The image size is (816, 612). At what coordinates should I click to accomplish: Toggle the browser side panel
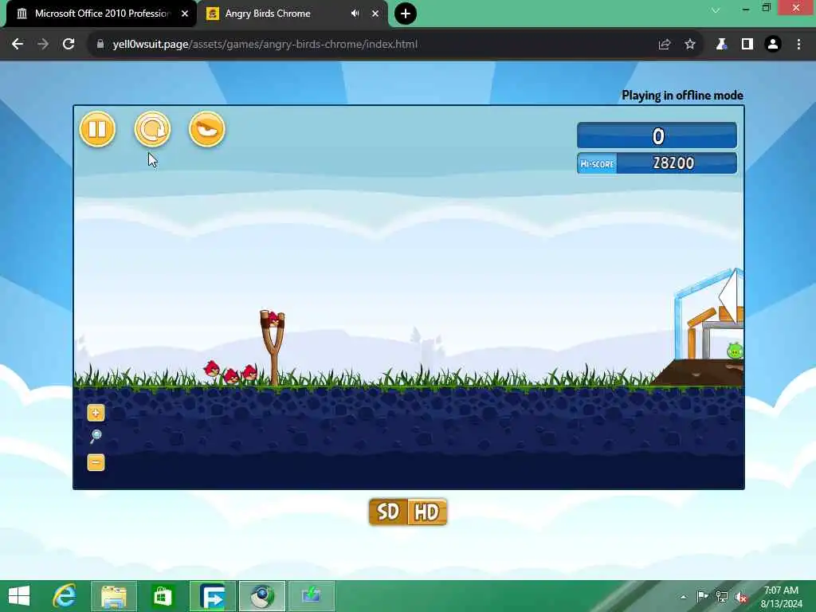point(747,45)
